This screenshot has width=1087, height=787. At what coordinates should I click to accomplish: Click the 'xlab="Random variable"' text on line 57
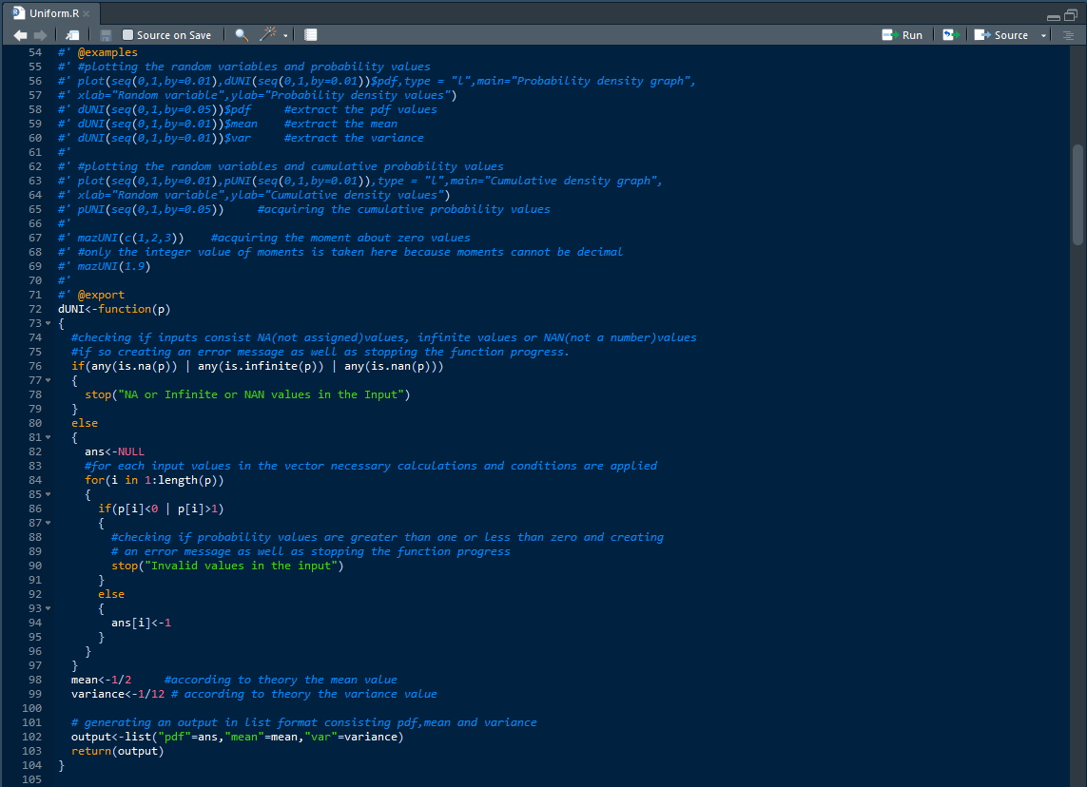[150, 96]
